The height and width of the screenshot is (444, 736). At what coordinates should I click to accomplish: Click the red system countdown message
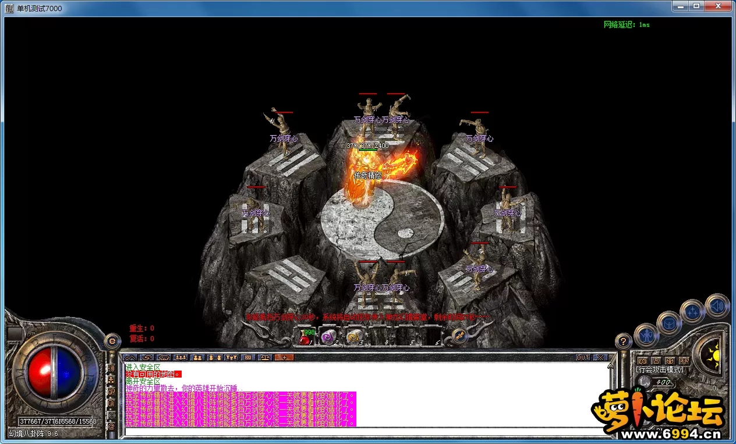point(368,317)
